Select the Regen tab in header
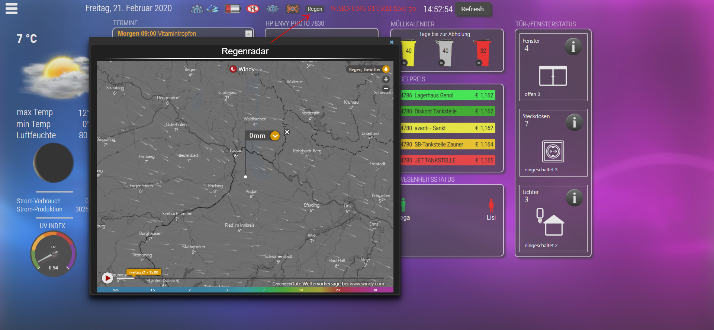The width and height of the screenshot is (714, 330). [x=315, y=9]
